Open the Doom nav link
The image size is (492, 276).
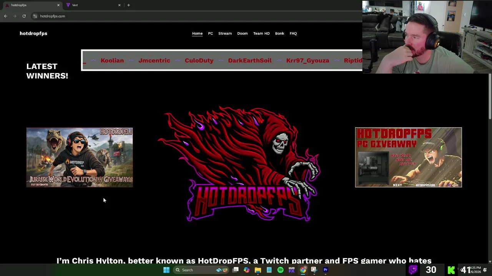tap(242, 33)
